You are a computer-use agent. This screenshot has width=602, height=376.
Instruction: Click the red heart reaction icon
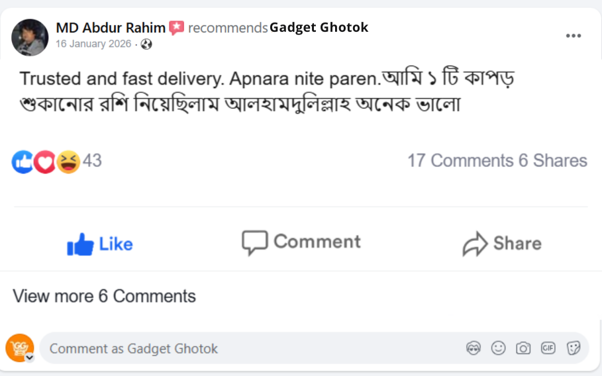point(44,161)
